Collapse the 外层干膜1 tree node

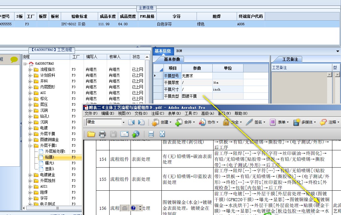[30, 146]
